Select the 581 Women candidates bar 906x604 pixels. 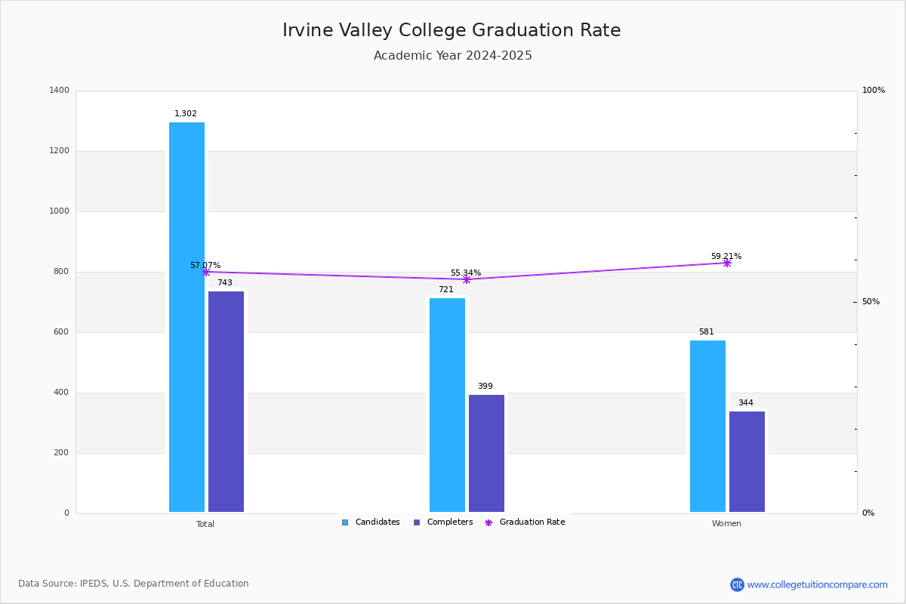coord(707,426)
